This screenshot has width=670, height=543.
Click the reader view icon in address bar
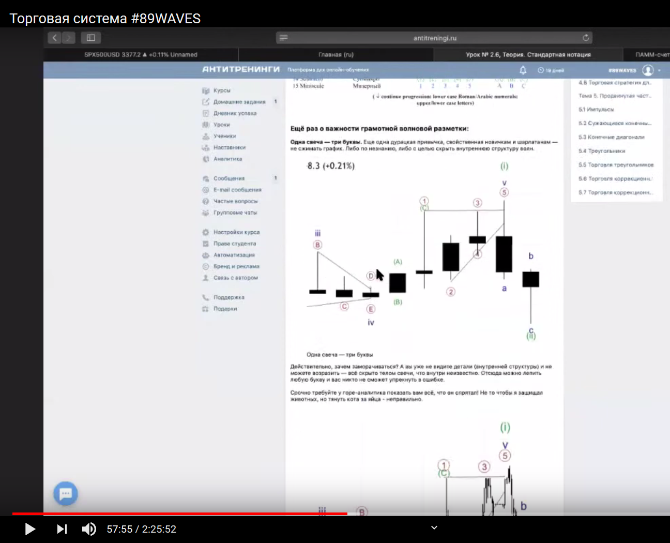point(283,38)
